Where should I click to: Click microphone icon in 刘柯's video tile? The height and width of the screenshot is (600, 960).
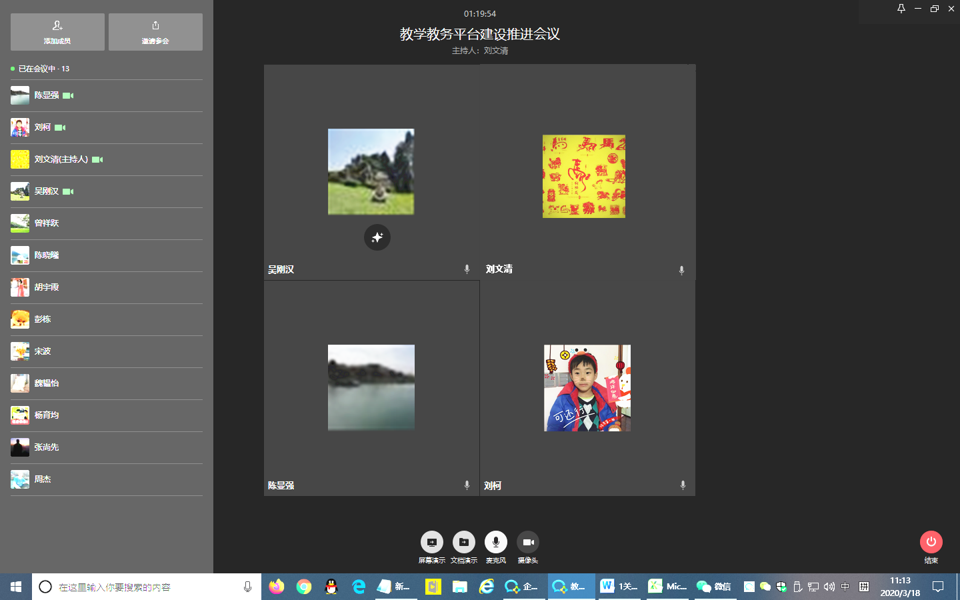pyautogui.click(x=683, y=485)
